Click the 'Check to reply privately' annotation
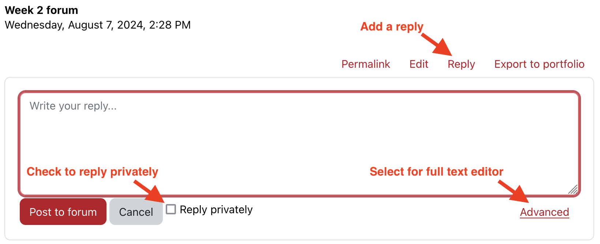This screenshot has height=244, width=600. pyautogui.click(x=92, y=171)
